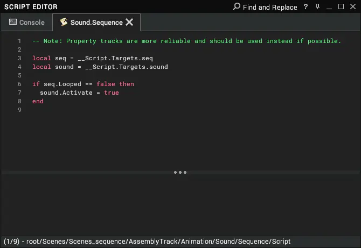Screen dimensions: 361x248
Task: Open Find and Replace magnifier icon
Action: [236, 6]
